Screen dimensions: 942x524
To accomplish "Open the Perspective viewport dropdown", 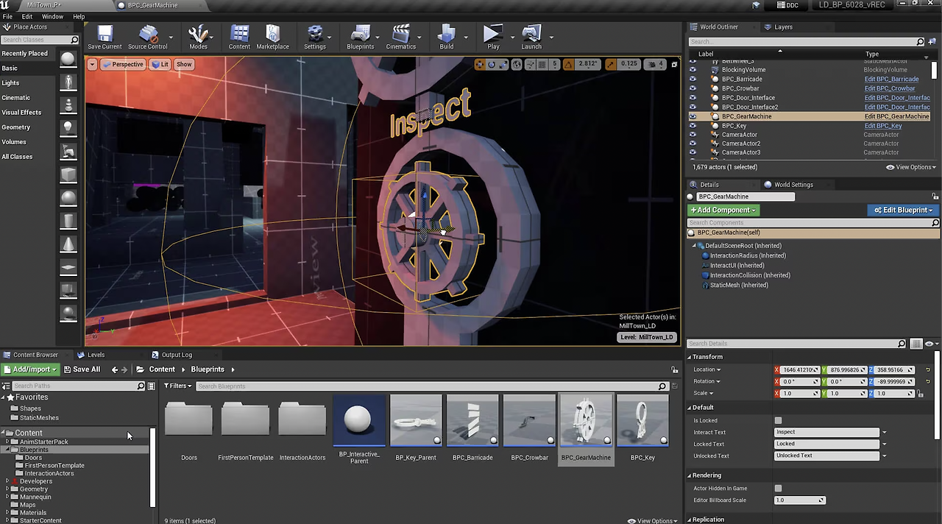I will point(122,64).
